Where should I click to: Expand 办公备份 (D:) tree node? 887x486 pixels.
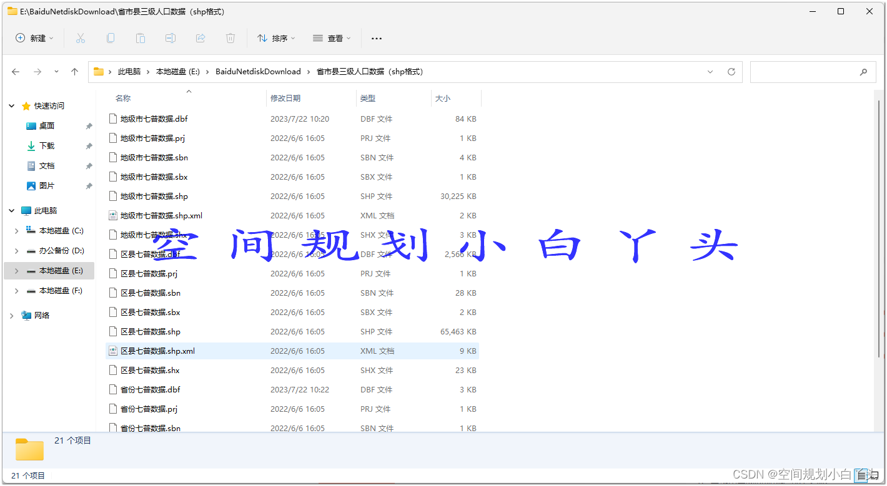(17, 250)
